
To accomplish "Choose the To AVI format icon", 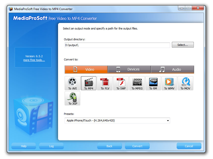I will pyautogui.click(x=72, y=83).
